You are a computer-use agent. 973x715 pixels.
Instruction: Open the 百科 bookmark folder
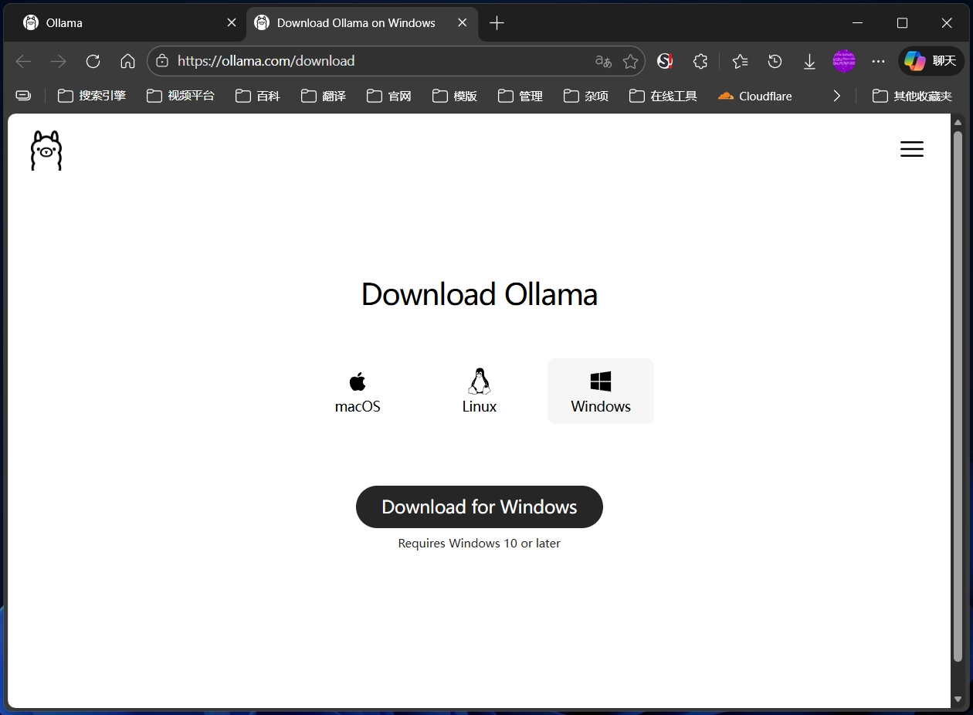click(257, 96)
